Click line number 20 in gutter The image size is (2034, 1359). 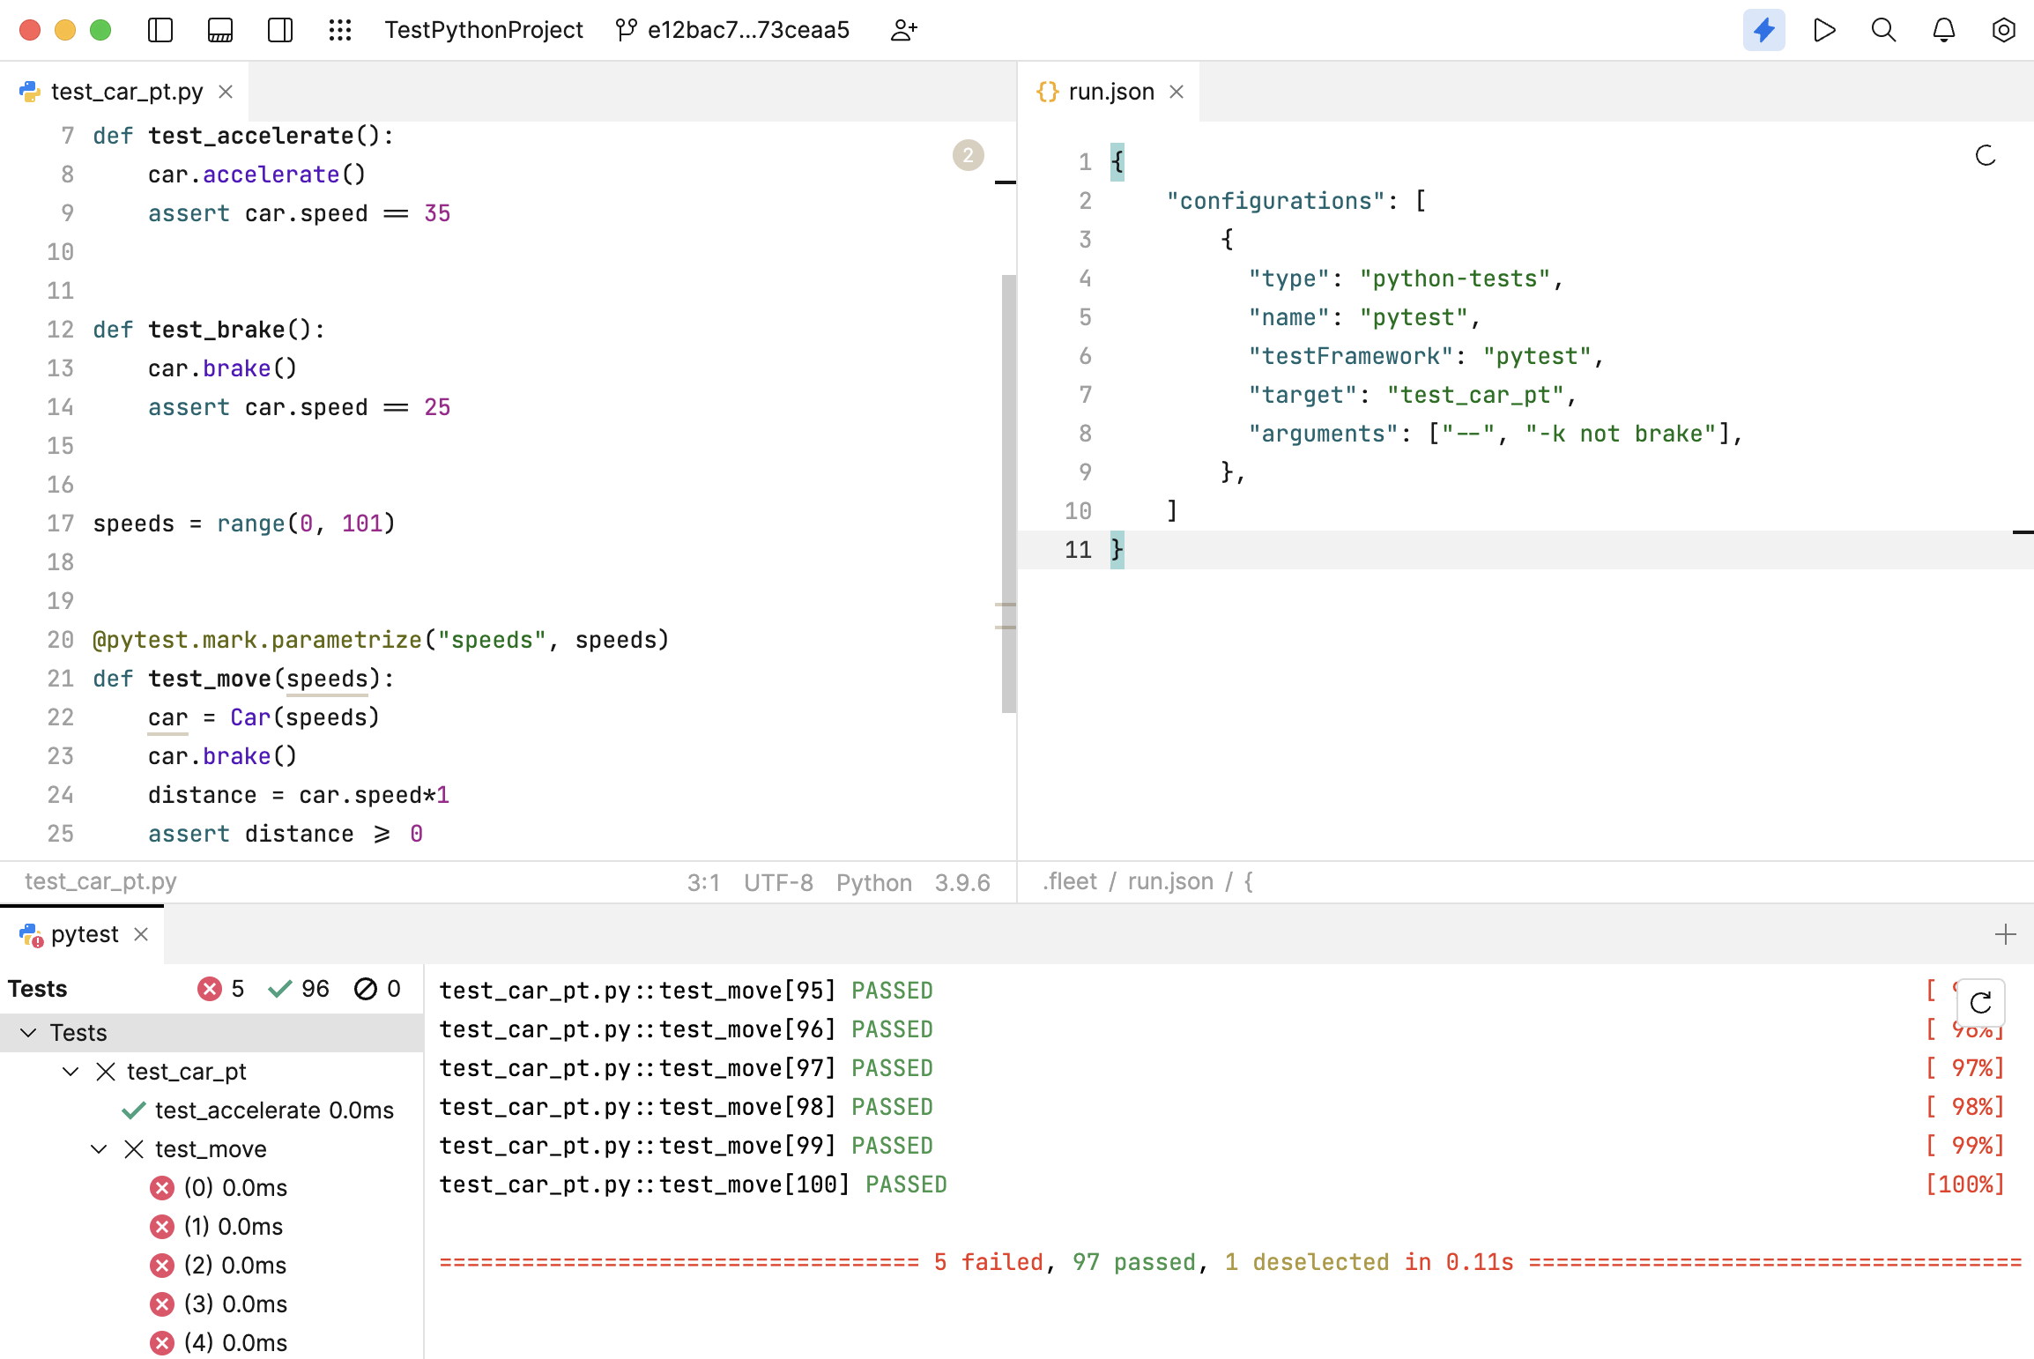click(60, 640)
